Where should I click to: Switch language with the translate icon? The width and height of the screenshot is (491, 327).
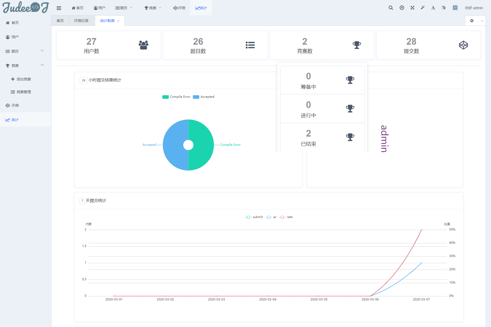pyautogui.click(x=443, y=8)
